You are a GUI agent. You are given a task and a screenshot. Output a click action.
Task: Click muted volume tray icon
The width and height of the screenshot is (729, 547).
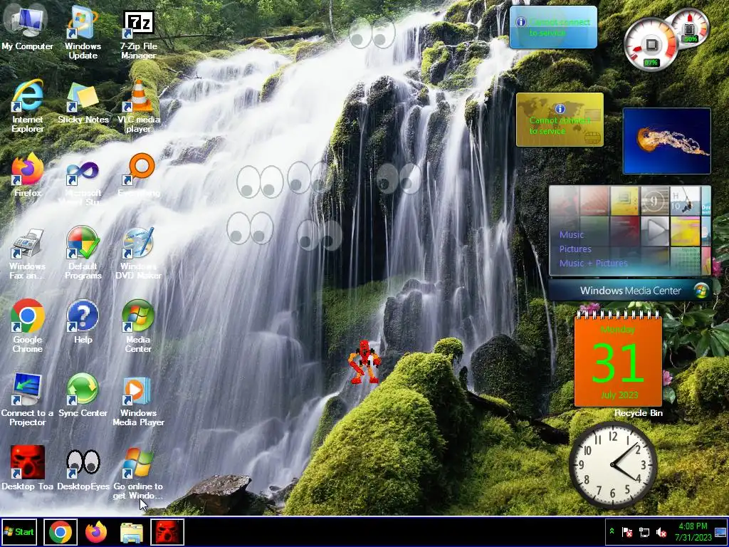[661, 532]
